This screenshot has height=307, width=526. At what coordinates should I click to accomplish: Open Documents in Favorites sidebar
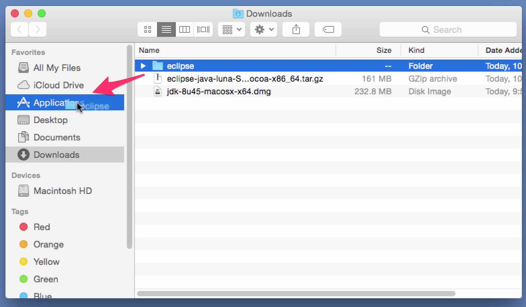pyautogui.click(x=57, y=137)
